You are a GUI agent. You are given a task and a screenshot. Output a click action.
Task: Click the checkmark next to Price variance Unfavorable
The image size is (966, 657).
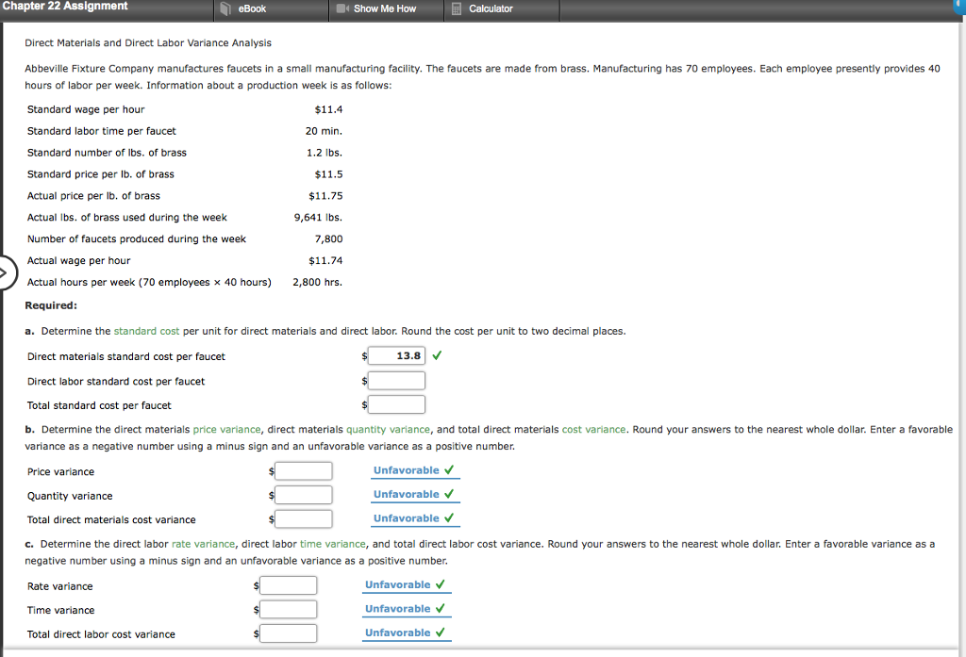click(448, 469)
